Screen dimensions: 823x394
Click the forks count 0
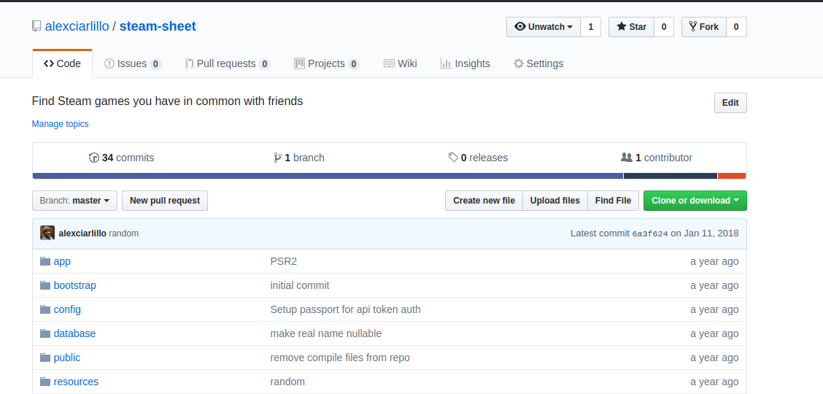(736, 27)
